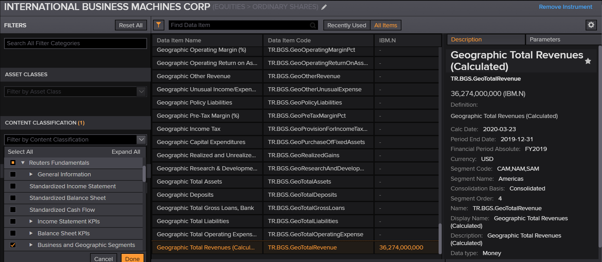Click the Search All Filter Categories field
The width and height of the screenshot is (602, 262).
click(76, 43)
